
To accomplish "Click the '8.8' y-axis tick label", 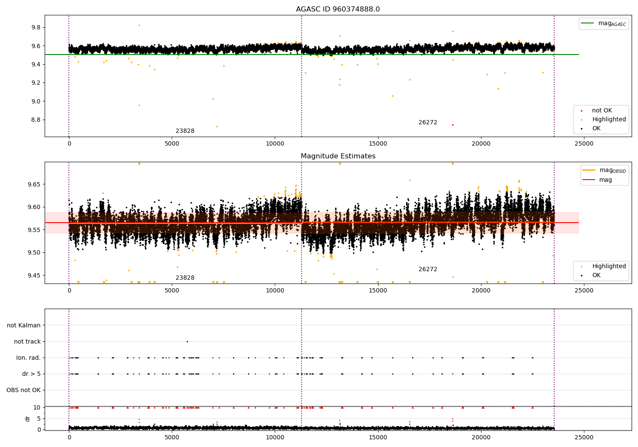I will pos(36,120).
